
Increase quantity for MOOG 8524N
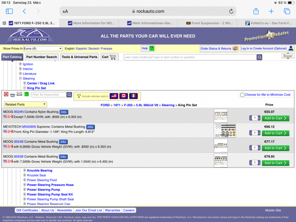point(259,118)
